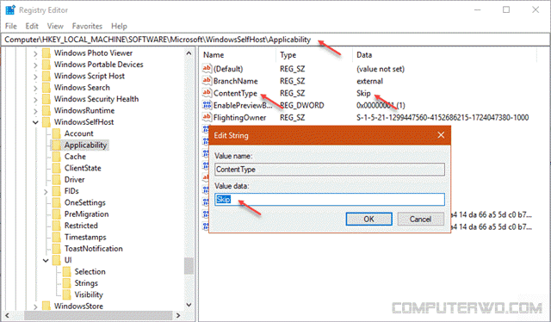Click the 'external' data value
Image resolution: width=551 pixels, height=322 pixels.
click(369, 81)
